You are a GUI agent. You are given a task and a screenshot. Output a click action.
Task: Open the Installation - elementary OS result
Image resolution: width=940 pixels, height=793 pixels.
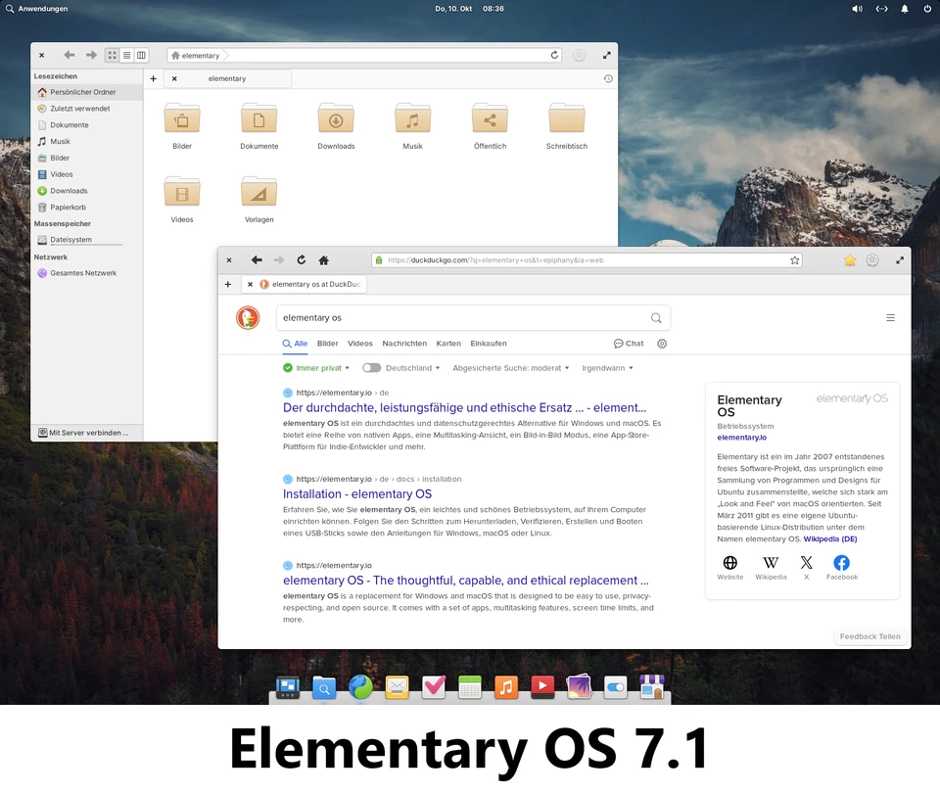(356, 494)
